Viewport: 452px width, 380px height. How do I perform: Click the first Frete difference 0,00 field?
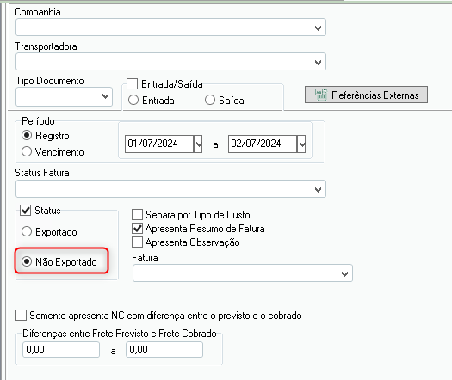tap(61, 350)
